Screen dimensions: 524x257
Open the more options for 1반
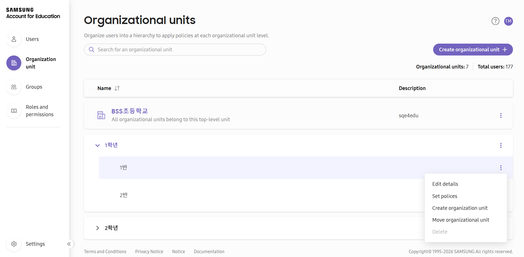pyautogui.click(x=501, y=168)
